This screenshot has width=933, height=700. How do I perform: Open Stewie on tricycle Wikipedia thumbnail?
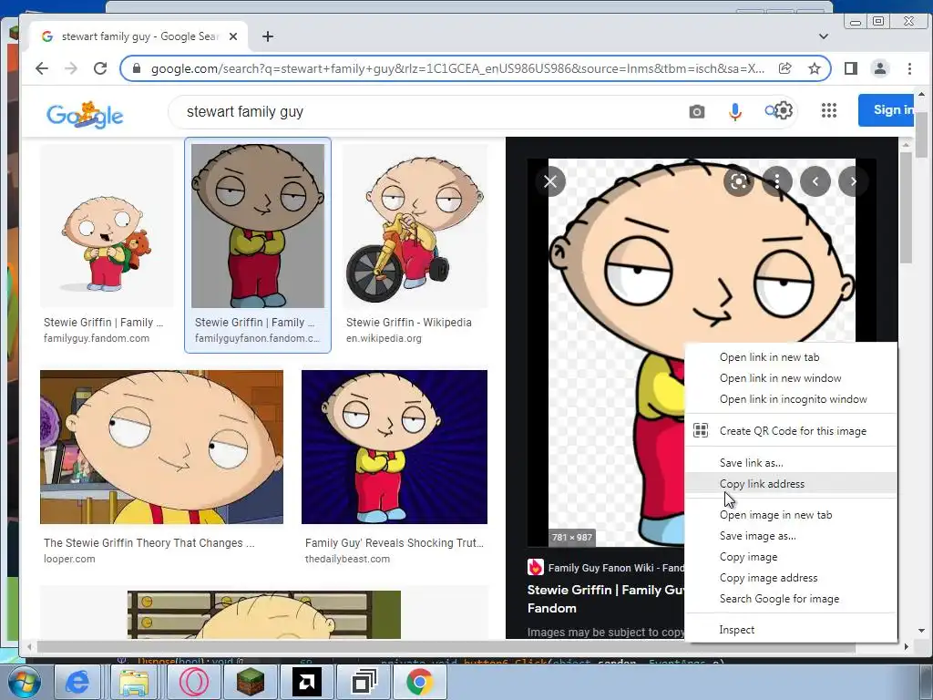coord(415,226)
